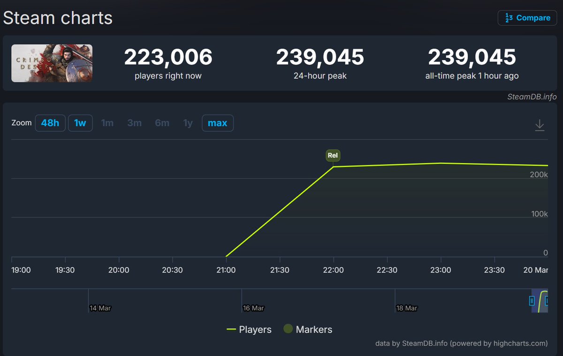The width and height of the screenshot is (563, 356).
Task: Download chart data via arrow icon
Action: [x=540, y=125]
